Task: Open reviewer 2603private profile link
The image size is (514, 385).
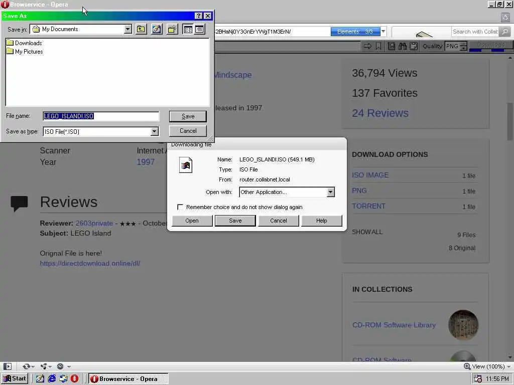Action: 94,223
